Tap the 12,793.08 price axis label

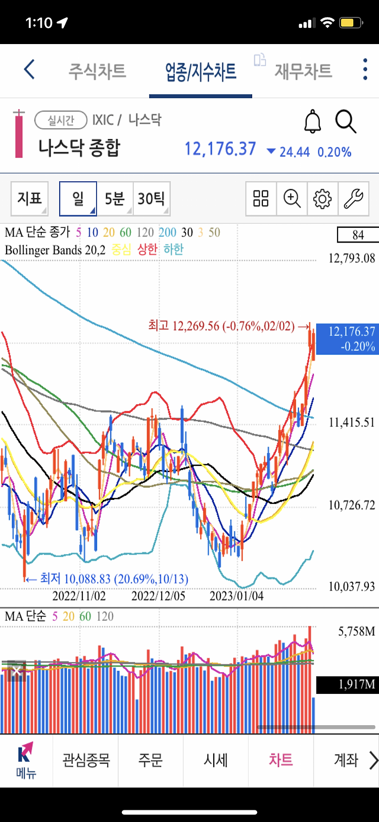pos(352,258)
